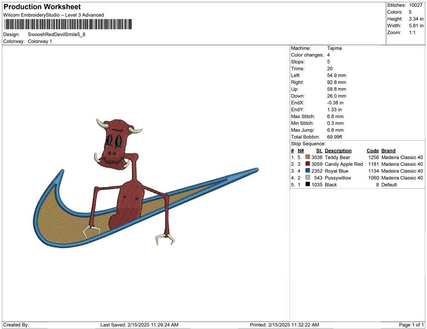This screenshot has height=329, width=427.
Task: Click the stitches value '10027'
Action: pos(415,5)
